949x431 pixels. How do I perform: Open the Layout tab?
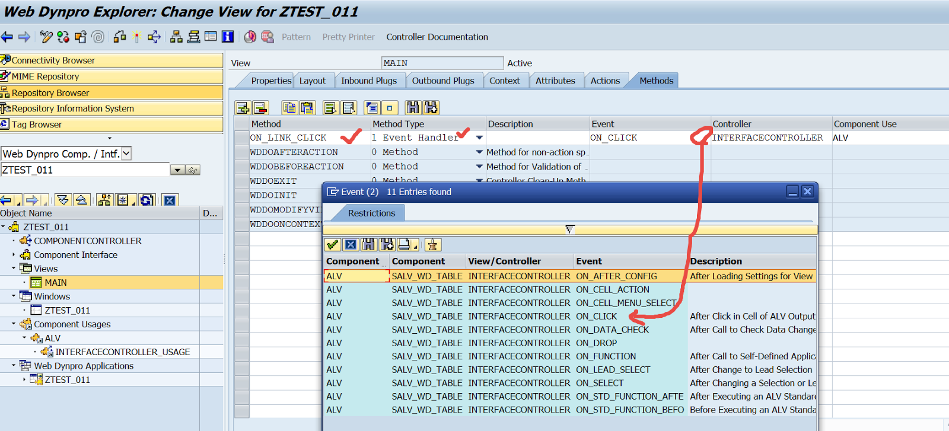coord(312,81)
